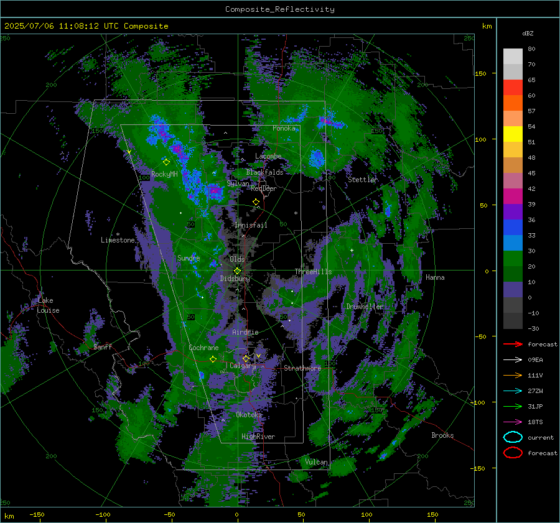This screenshot has width=560, height=523.
Task: Select the yellow 54-51 dBZ swatch
Action: click(513, 134)
